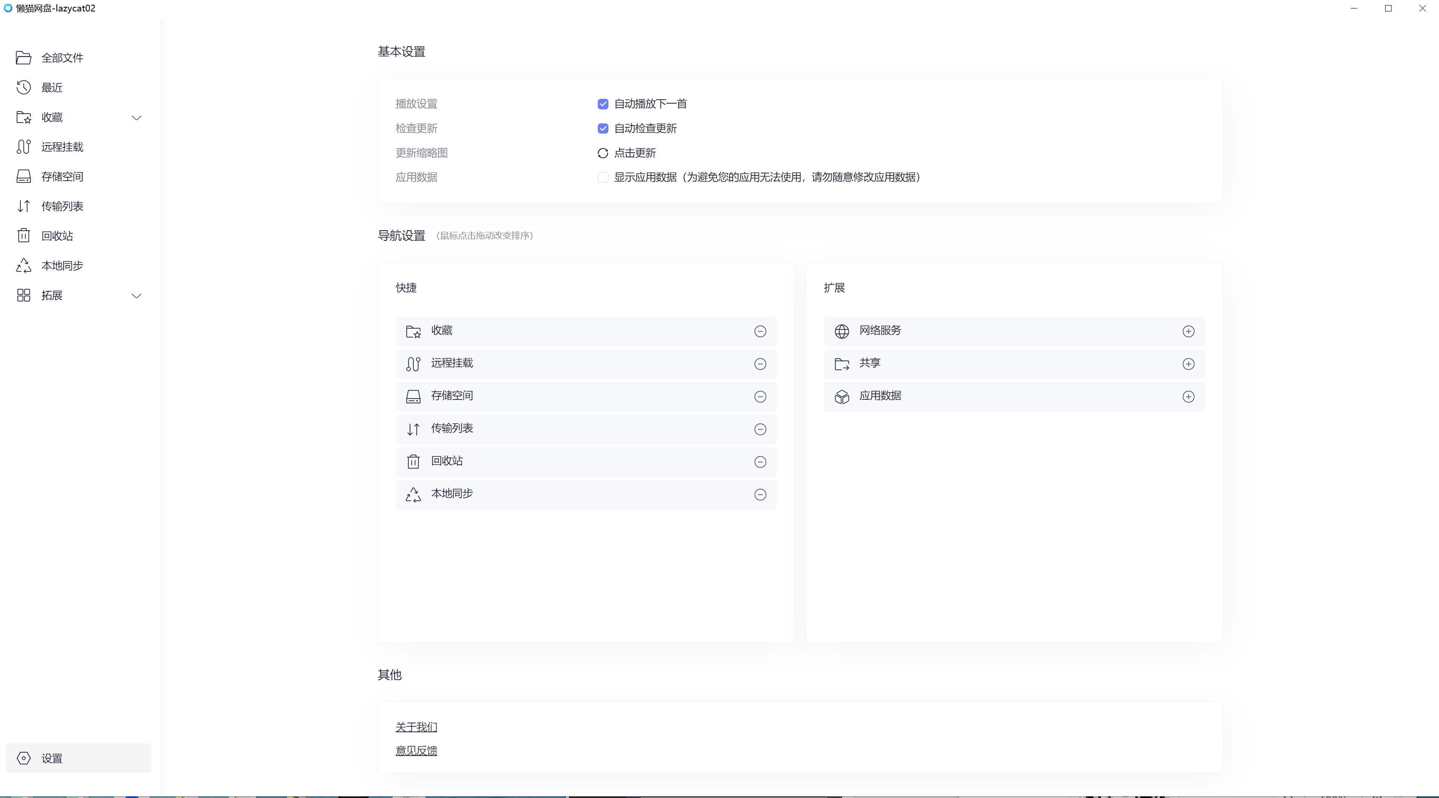Click 回收站 trash icon in sidebar
Screen dimensions: 1439x798
(23, 235)
